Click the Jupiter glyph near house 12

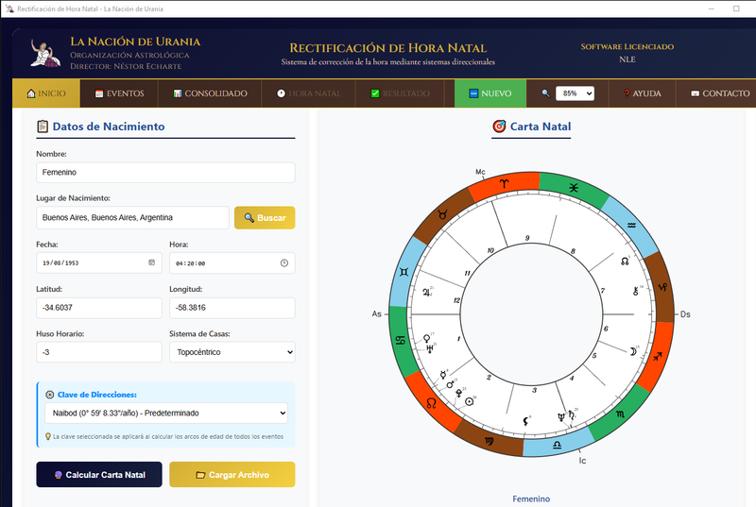427,292
